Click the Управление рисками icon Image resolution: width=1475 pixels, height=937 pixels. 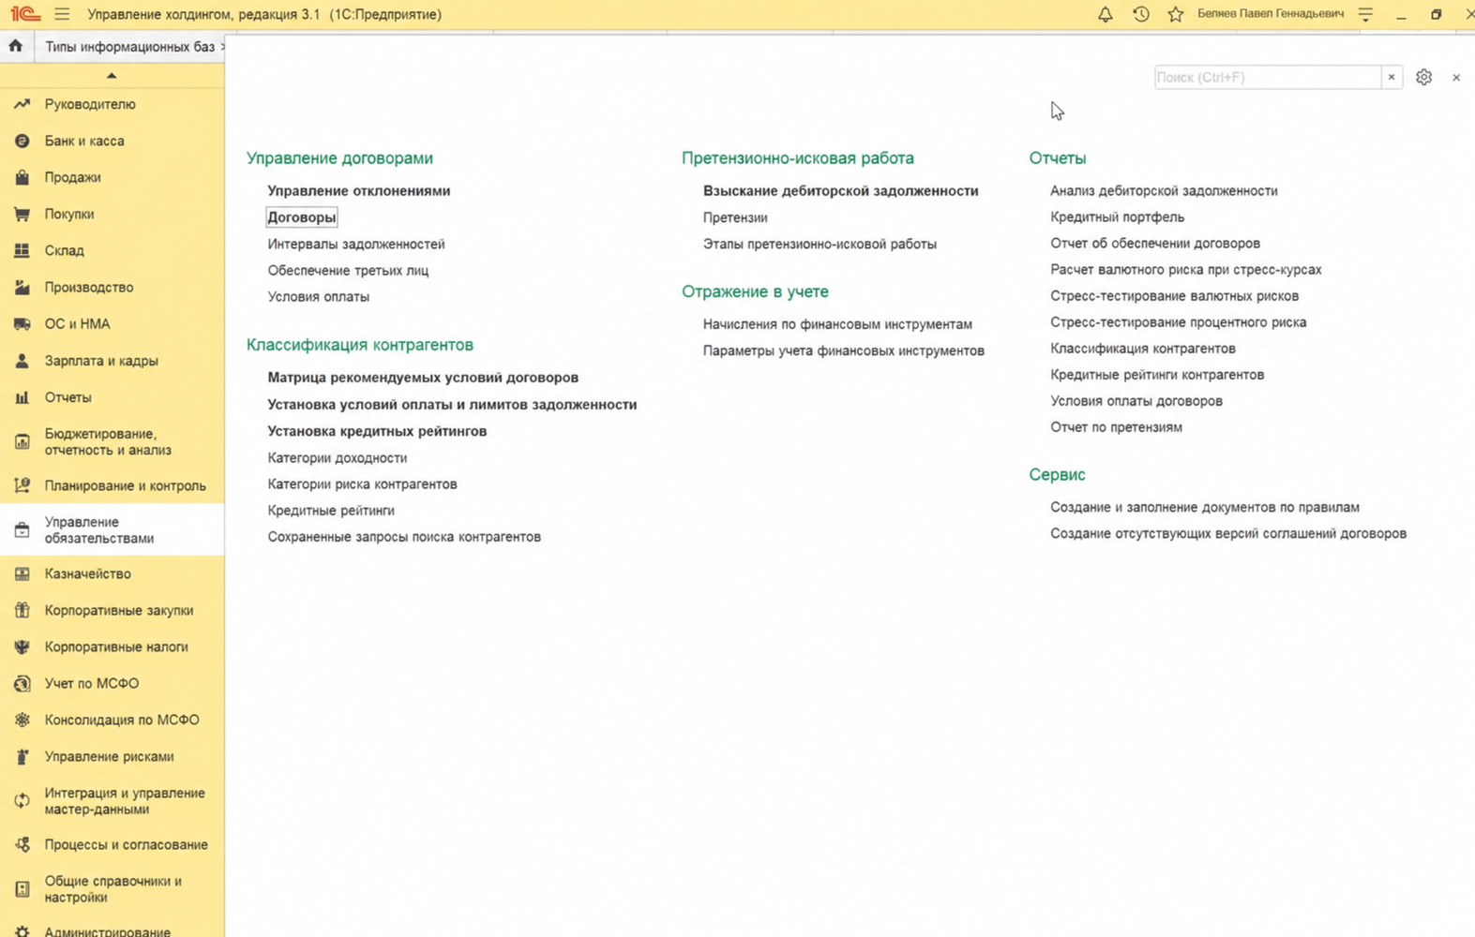click(x=22, y=756)
